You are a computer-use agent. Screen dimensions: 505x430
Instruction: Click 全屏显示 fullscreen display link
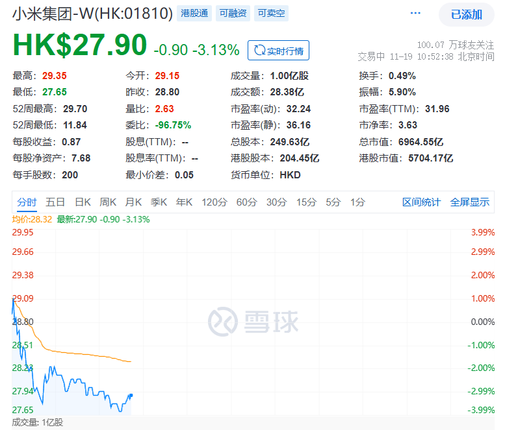coord(470,202)
